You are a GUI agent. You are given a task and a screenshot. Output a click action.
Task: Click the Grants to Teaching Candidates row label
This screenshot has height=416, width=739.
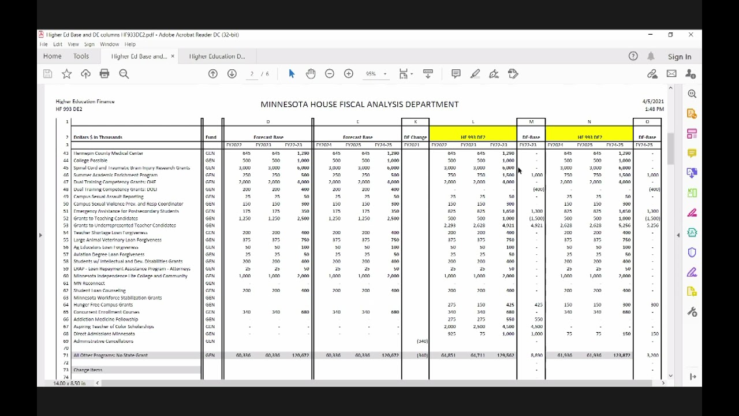point(105,218)
